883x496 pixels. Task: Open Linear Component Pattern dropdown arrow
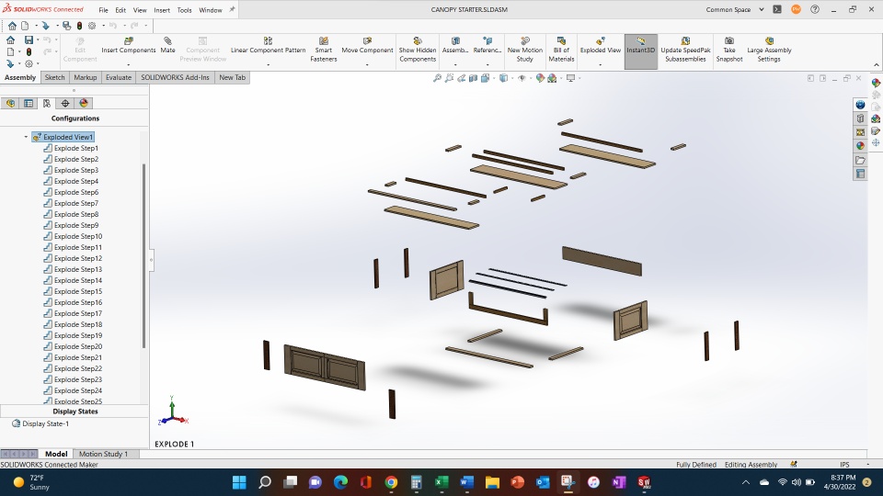tap(268, 64)
